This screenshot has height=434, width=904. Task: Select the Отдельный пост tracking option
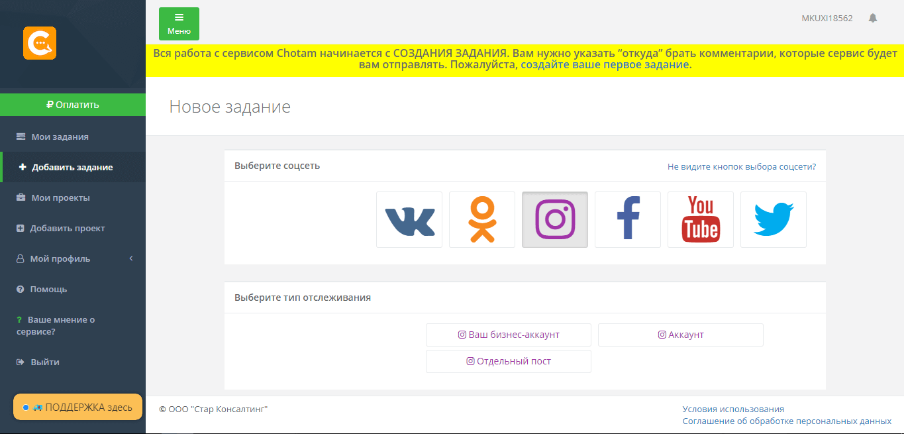pyautogui.click(x=509, y=361)
